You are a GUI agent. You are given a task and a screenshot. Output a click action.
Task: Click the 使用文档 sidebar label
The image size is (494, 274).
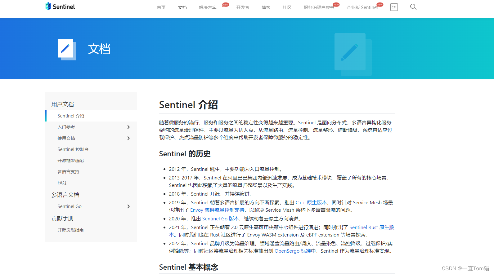(66, 138)
